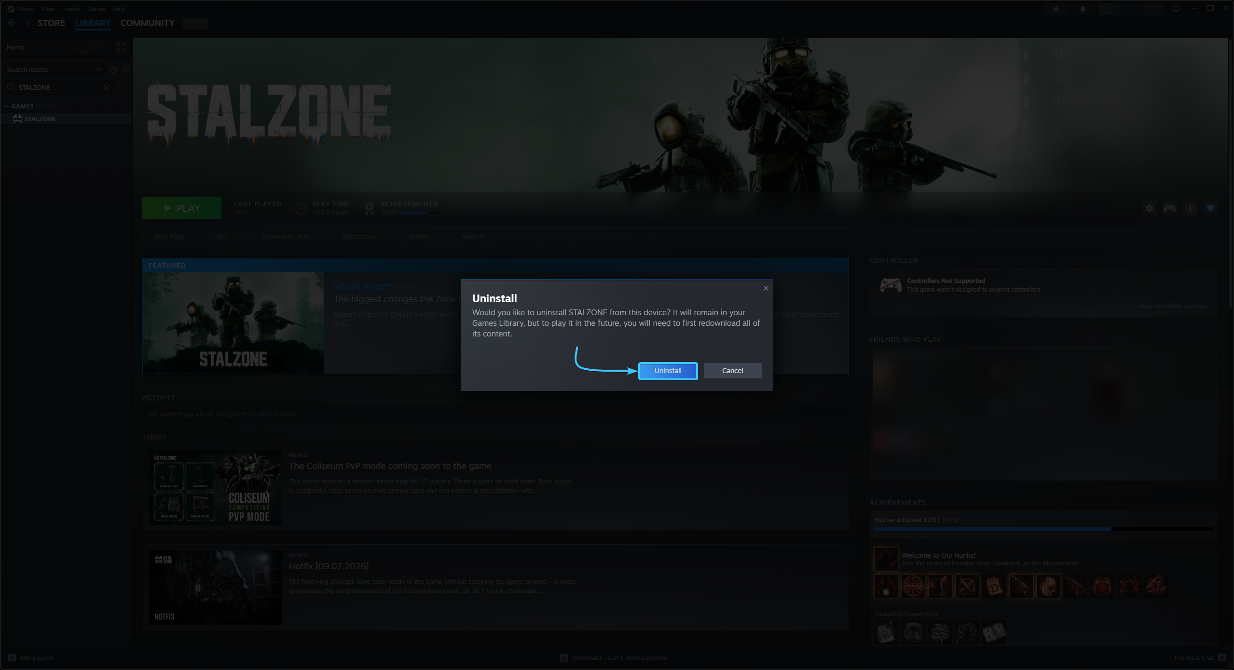Open the Store Page link
Image resolution: width=1234 pixels, height=670 pixels.
point(168,236)
